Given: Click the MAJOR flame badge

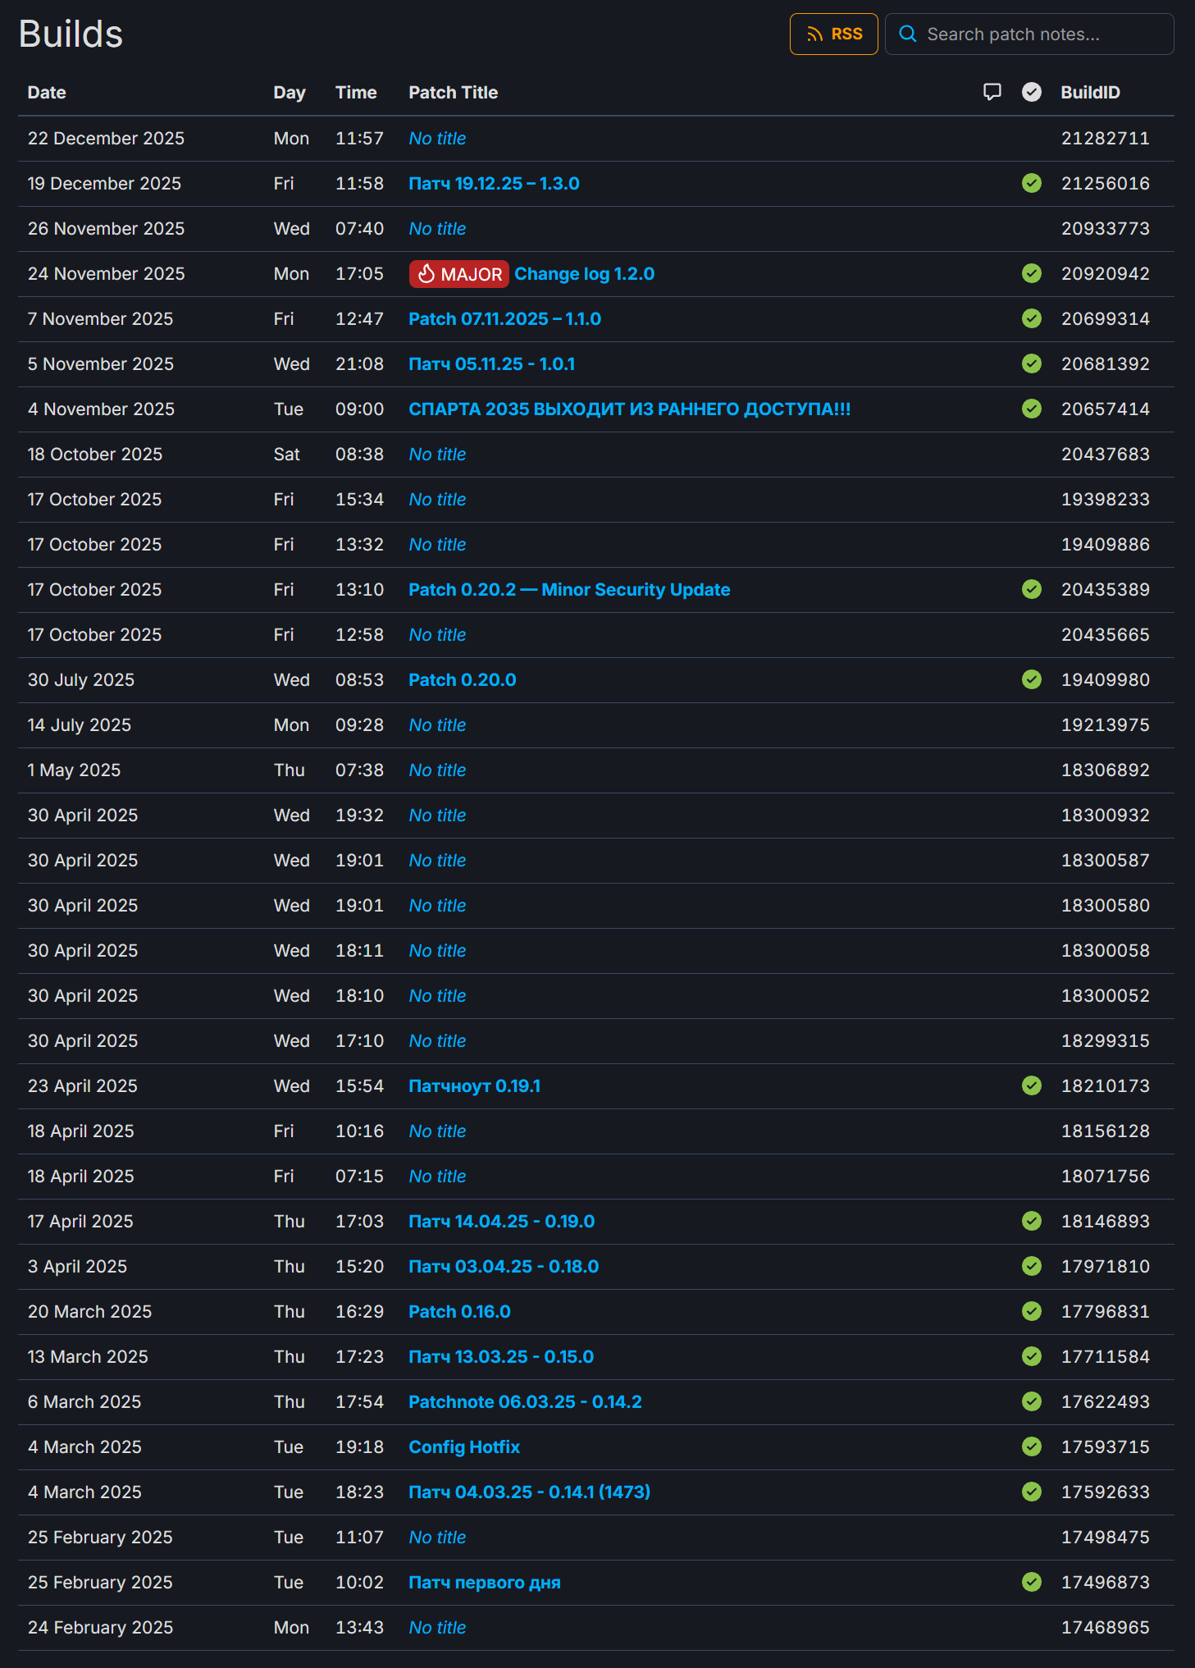Looking at the screenshot, I should (458, 274).
